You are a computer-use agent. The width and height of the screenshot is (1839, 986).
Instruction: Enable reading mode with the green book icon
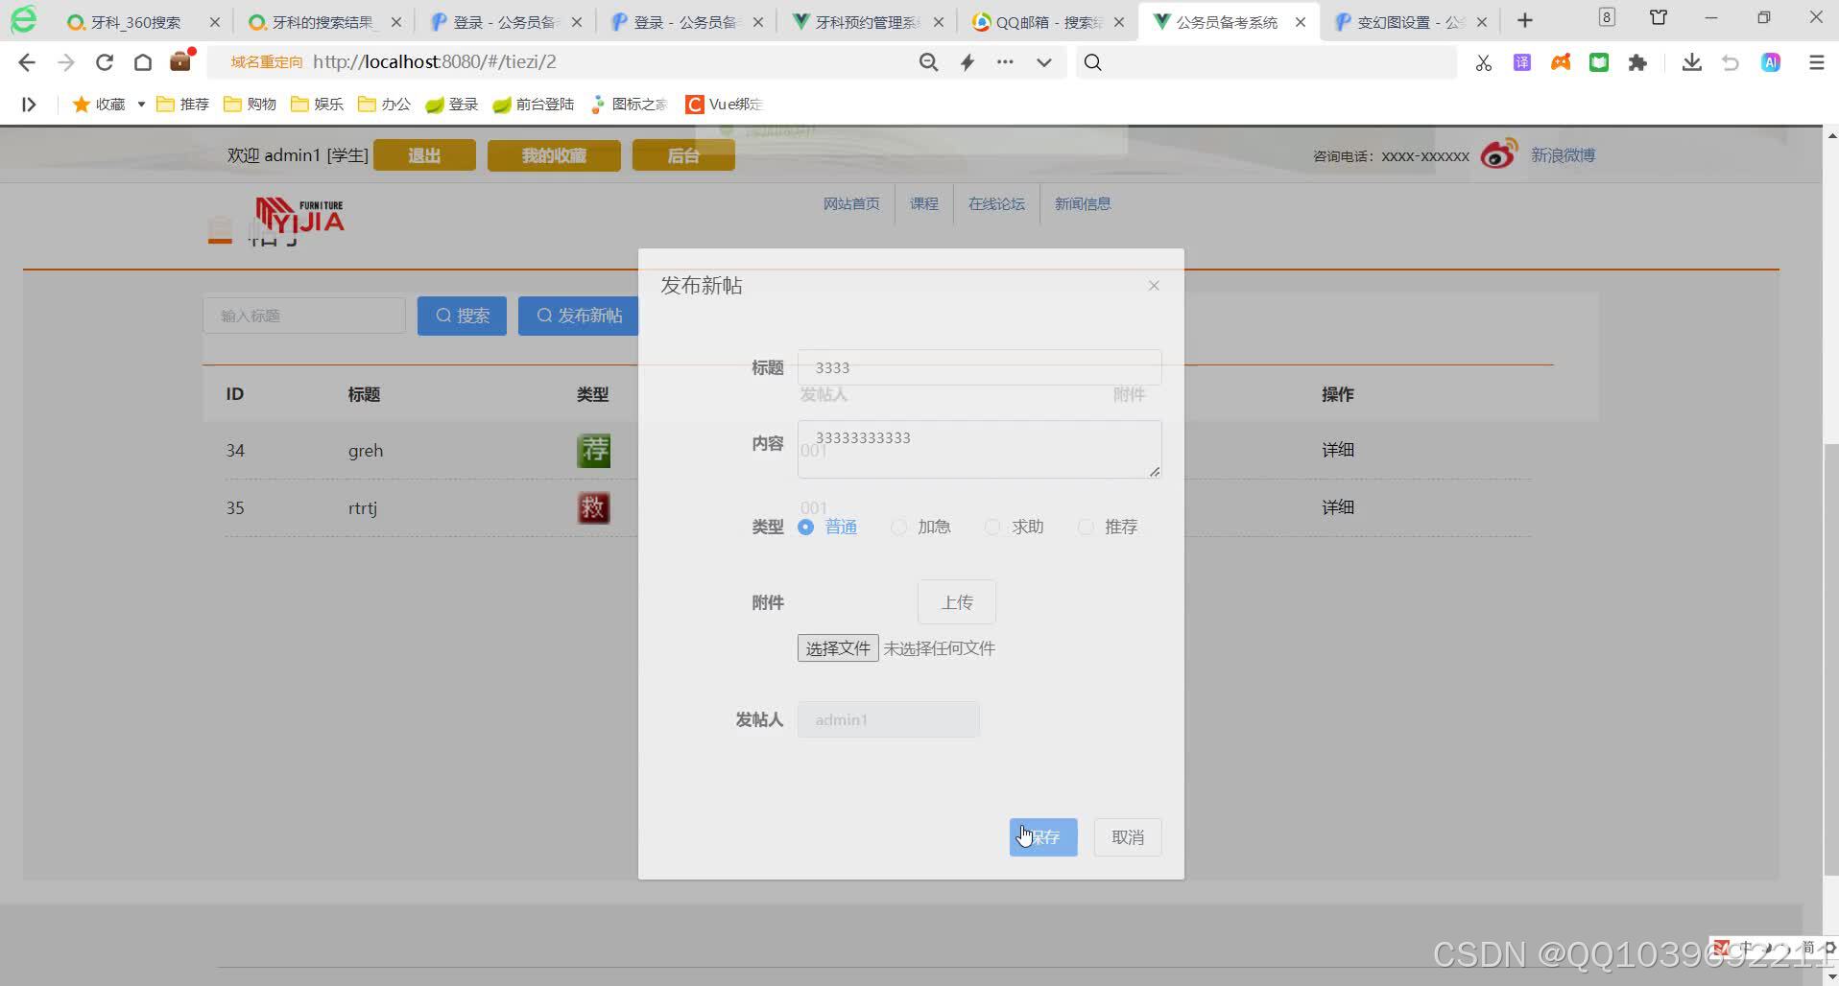(x=1599, y=61)
